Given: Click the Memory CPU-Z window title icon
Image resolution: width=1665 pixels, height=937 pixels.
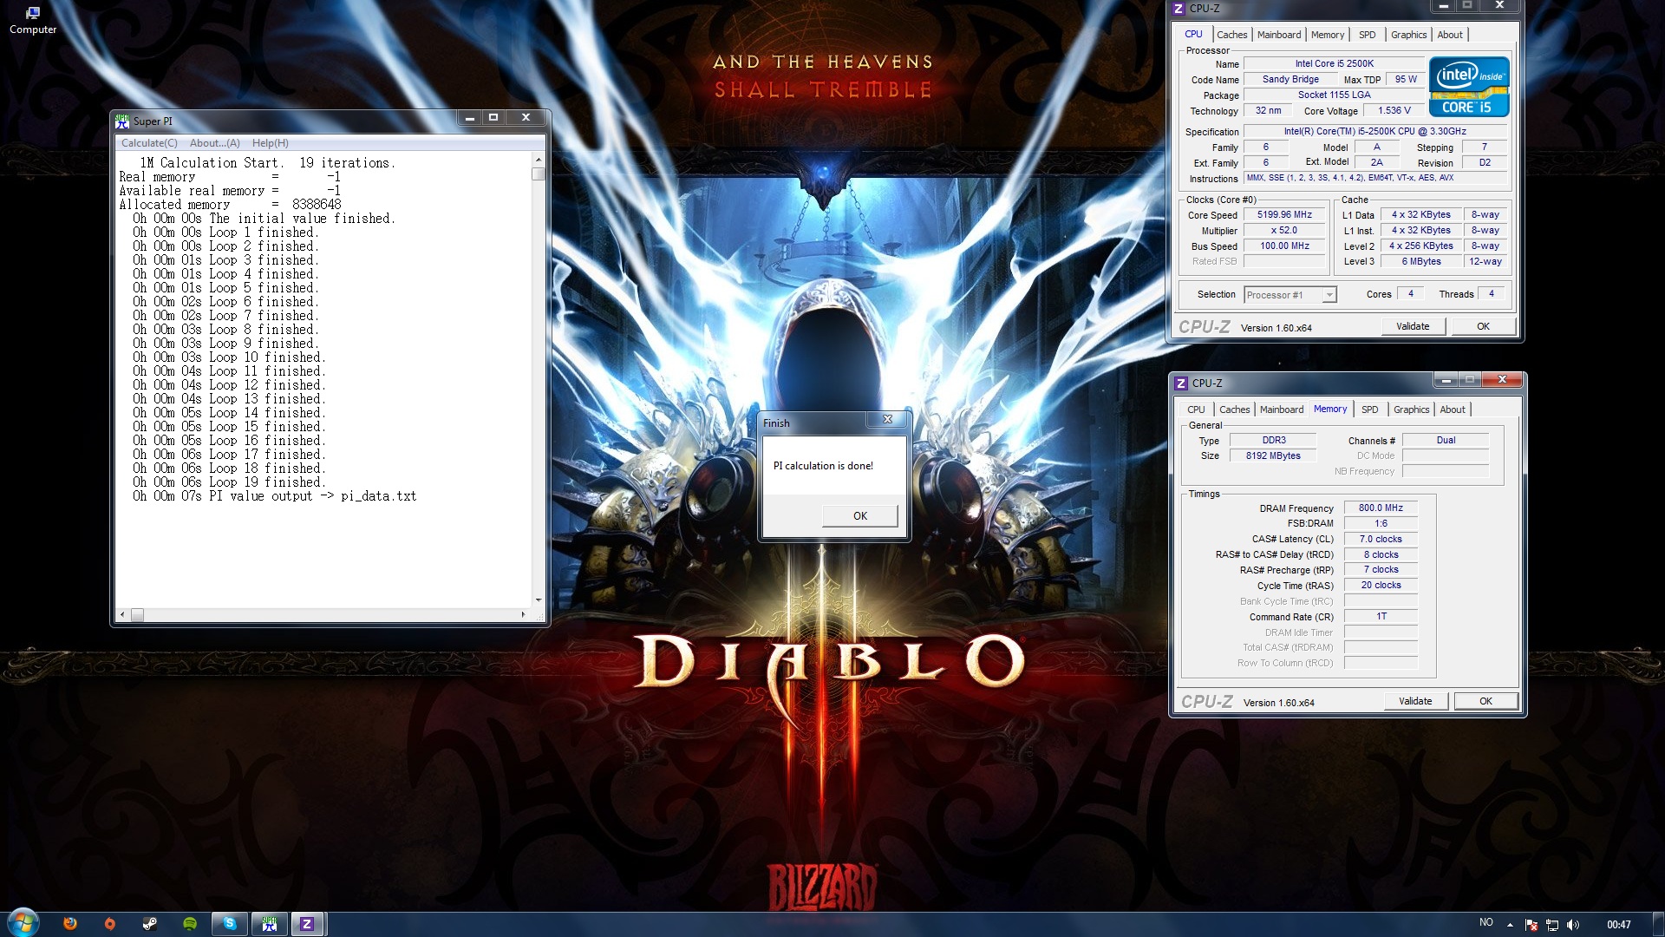Looking at the screenshot, I should click(x=1181, y=383).
